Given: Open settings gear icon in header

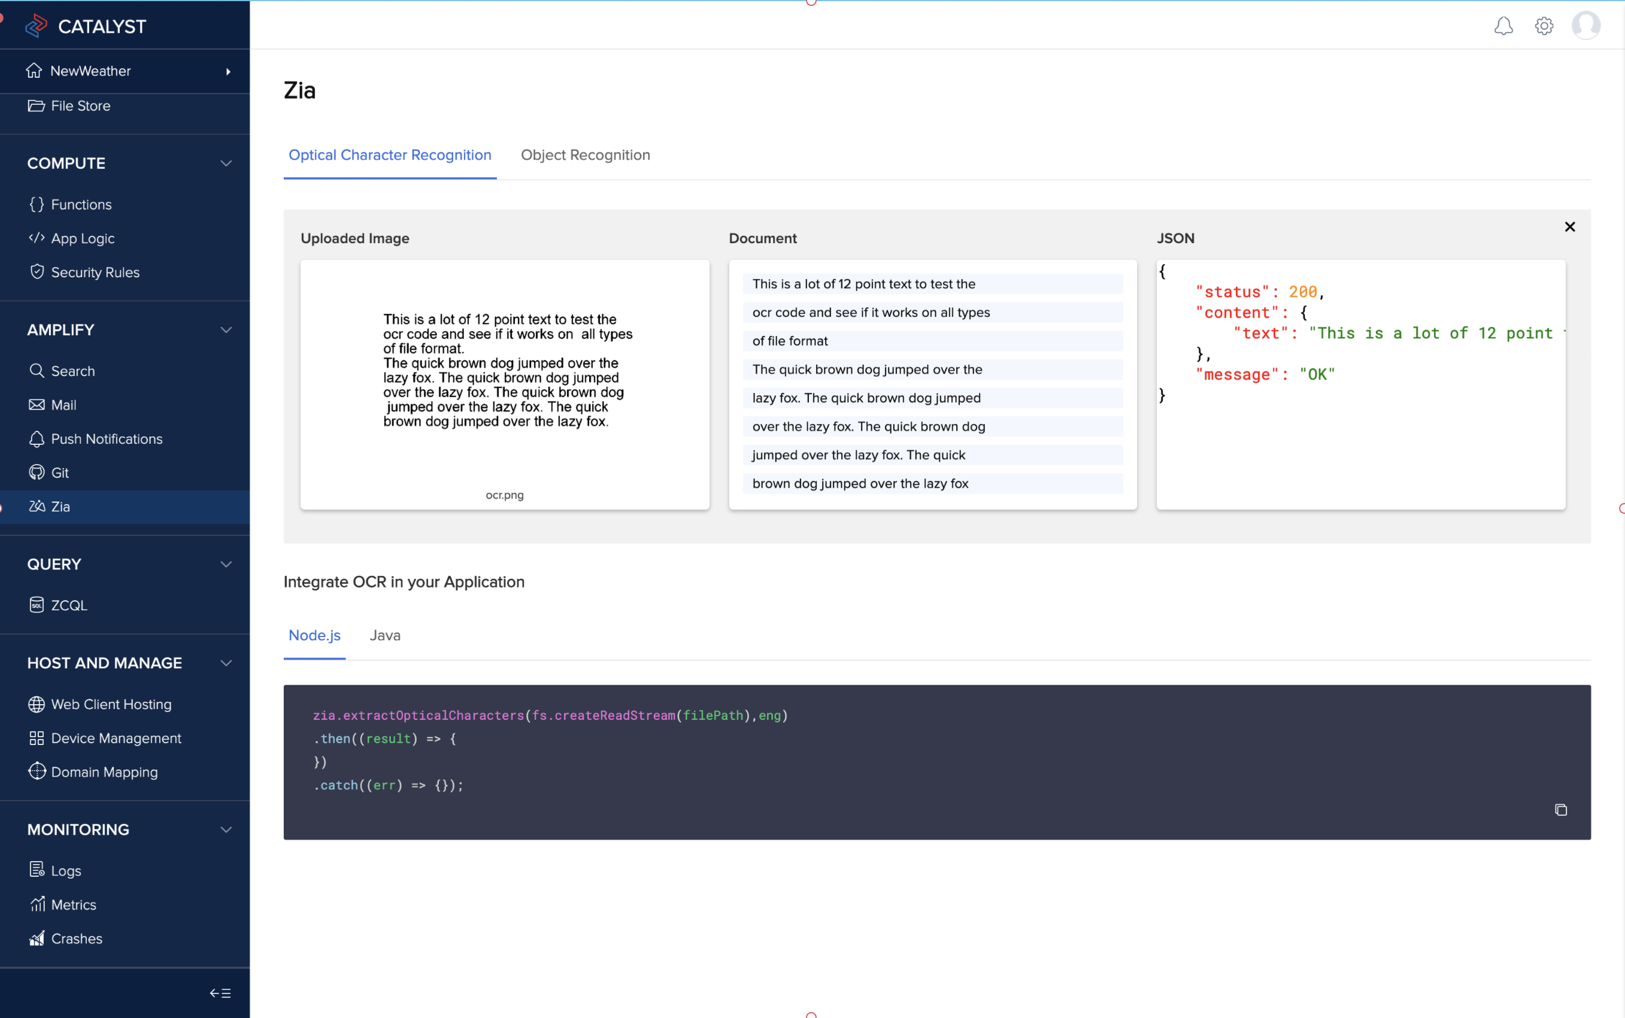Looking at the screenshot, I should coord(1544,26).
